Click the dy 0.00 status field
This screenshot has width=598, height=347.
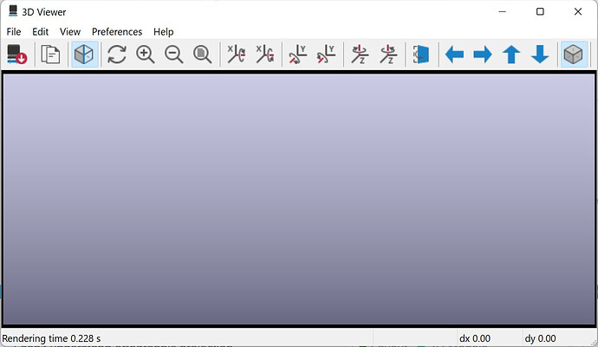541,338
